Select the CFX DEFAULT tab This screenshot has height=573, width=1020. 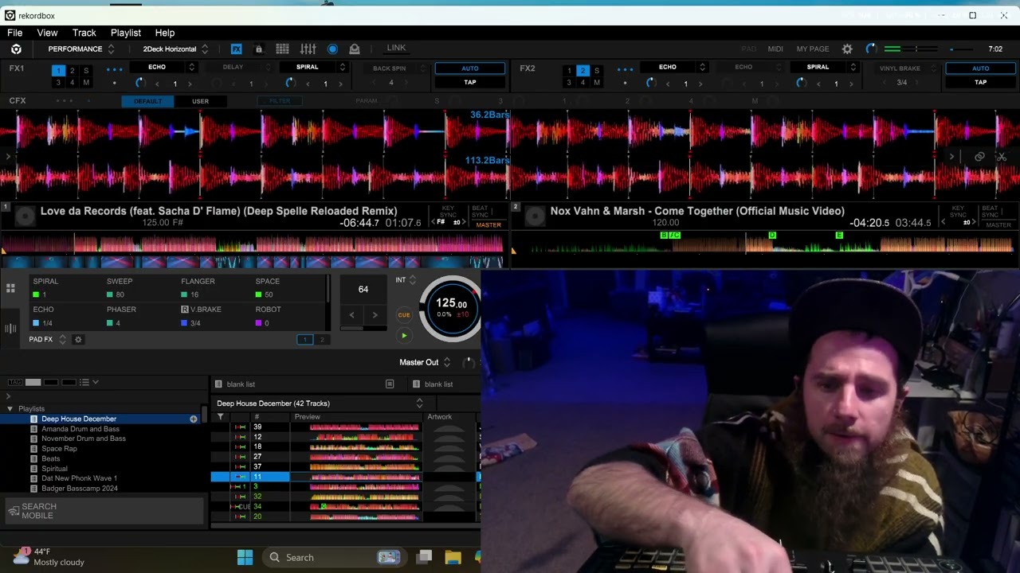[147, 101]
